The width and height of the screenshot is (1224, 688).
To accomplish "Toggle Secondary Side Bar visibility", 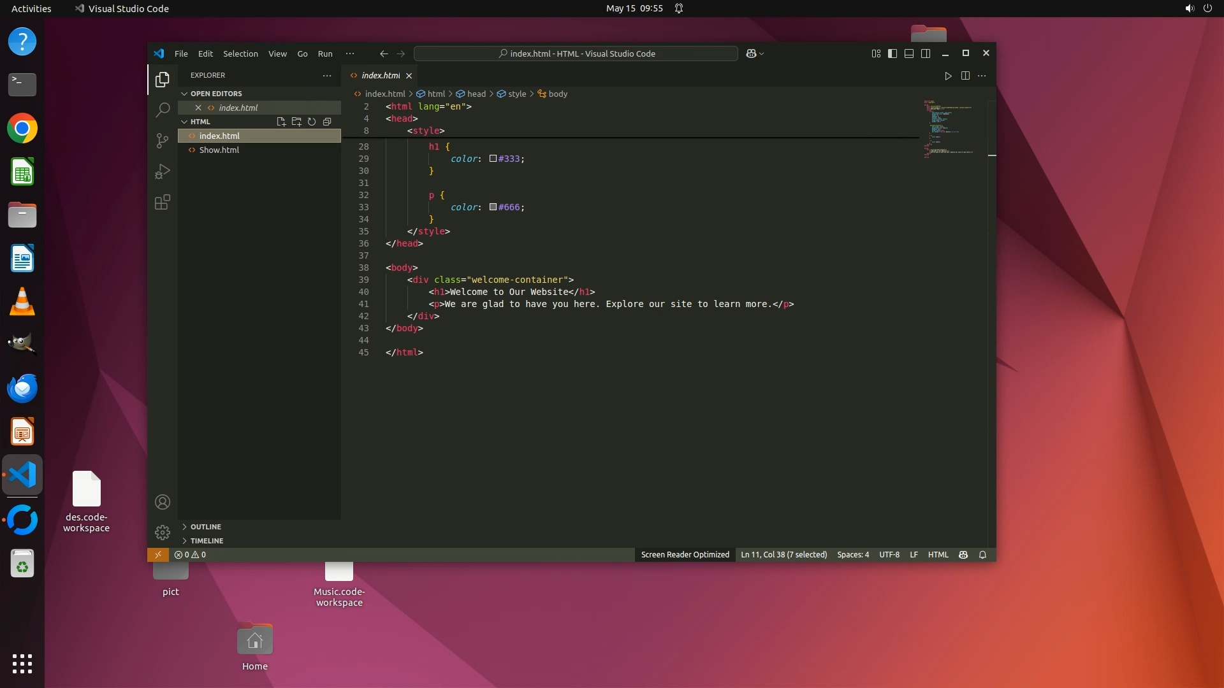I will click(x=926, y=54).
